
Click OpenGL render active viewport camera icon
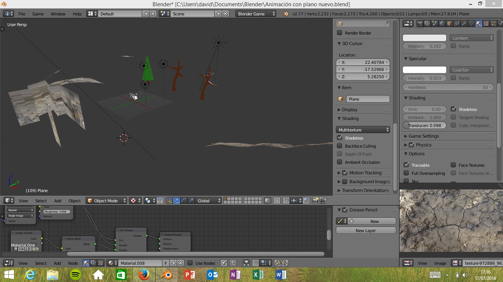coord(315,201)
